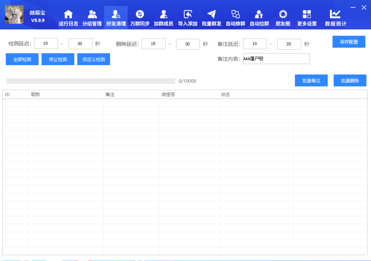Click the 批量删除 batch delete button
371x261 pixels.
pyautogui.click(x=350, y=80)
